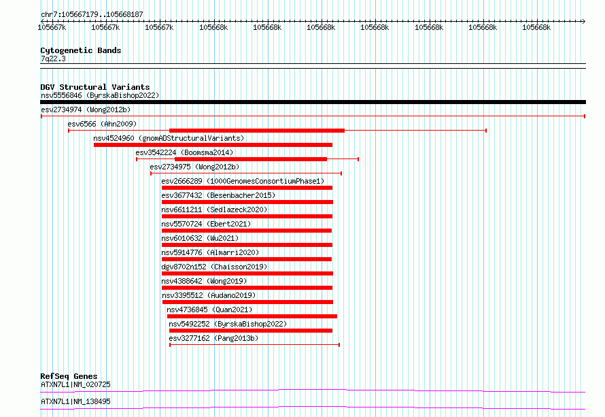Click the thin esv2734975 variant line
Screen dimensions: 605x417
click(246, 173)
